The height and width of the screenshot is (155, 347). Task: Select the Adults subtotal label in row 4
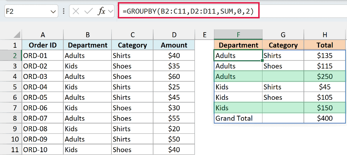238,76
